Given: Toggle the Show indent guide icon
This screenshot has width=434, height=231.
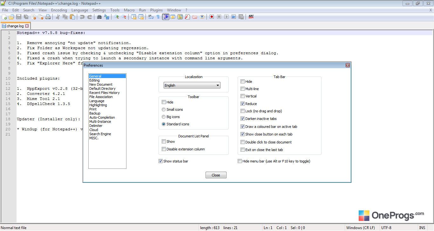Looking at the screenshot, I should point(166,17).
